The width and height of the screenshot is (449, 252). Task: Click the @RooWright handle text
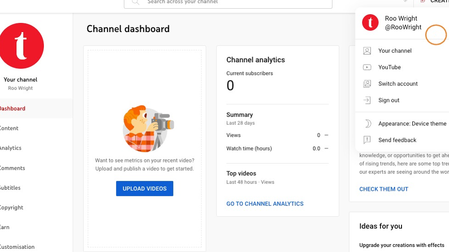point(403,27)
